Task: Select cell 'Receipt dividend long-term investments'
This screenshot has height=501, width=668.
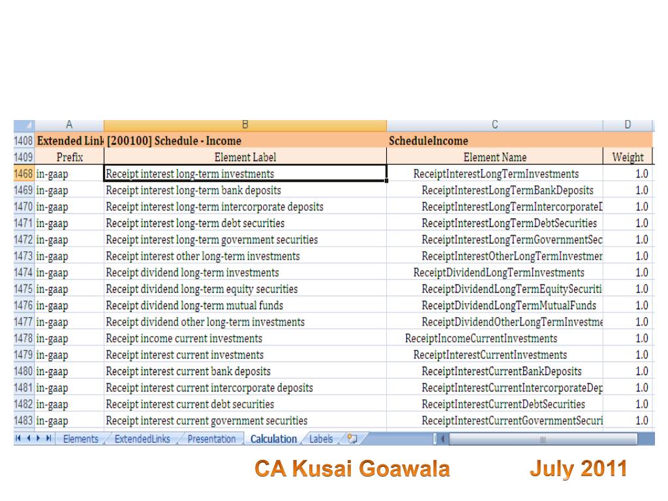Action: (245, 272)
